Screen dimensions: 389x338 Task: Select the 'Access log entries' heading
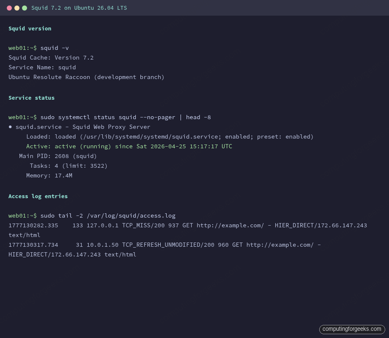coord(38,196)
